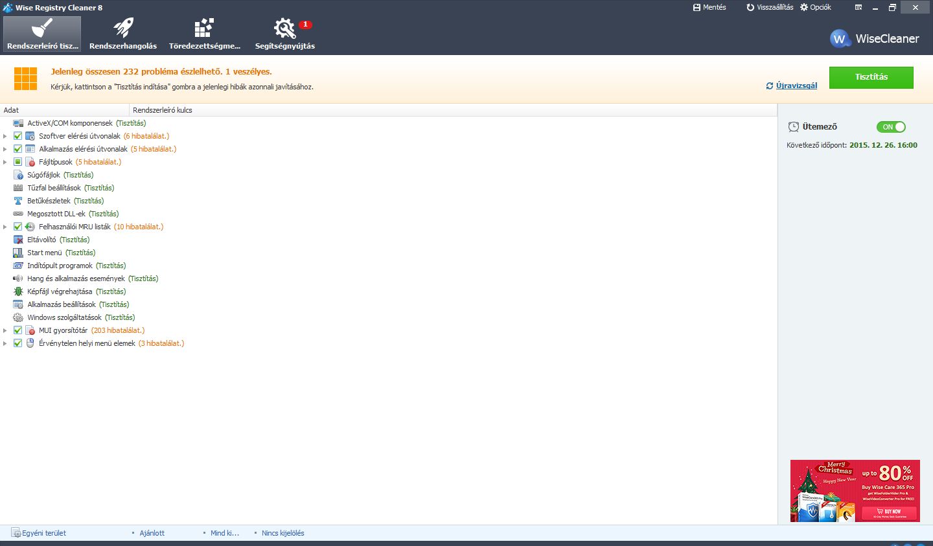The width and height of the screenshot is (933, 546).
Task: Expand the Fájltípusok row
Action: point(5,162)
